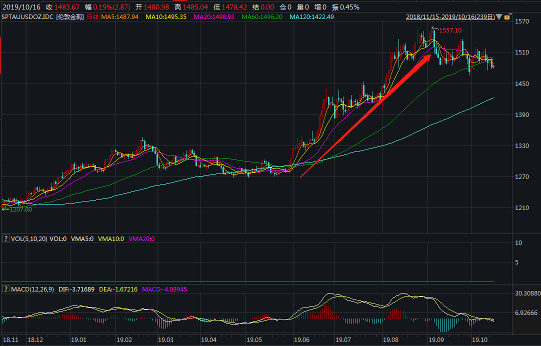Click the VOL indicator help icon
Image resolution: width=541 pixels, height=346 pixels.
click(x=6, y=239)
